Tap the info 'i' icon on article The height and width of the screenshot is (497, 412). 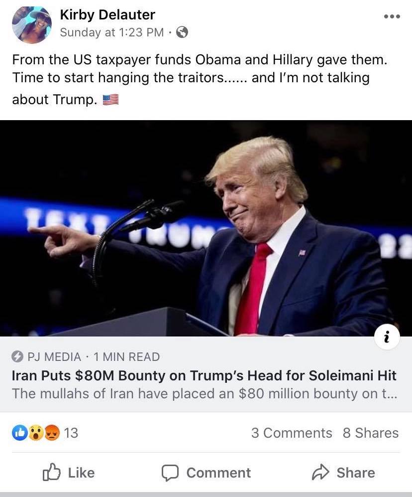pos(386,336)
